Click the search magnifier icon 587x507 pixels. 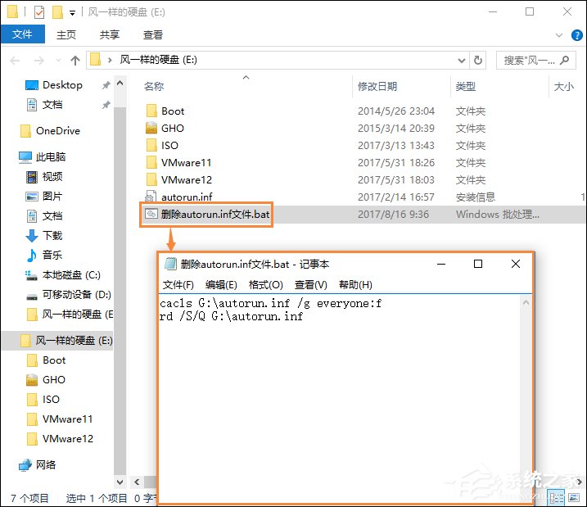tap(565, 61)
